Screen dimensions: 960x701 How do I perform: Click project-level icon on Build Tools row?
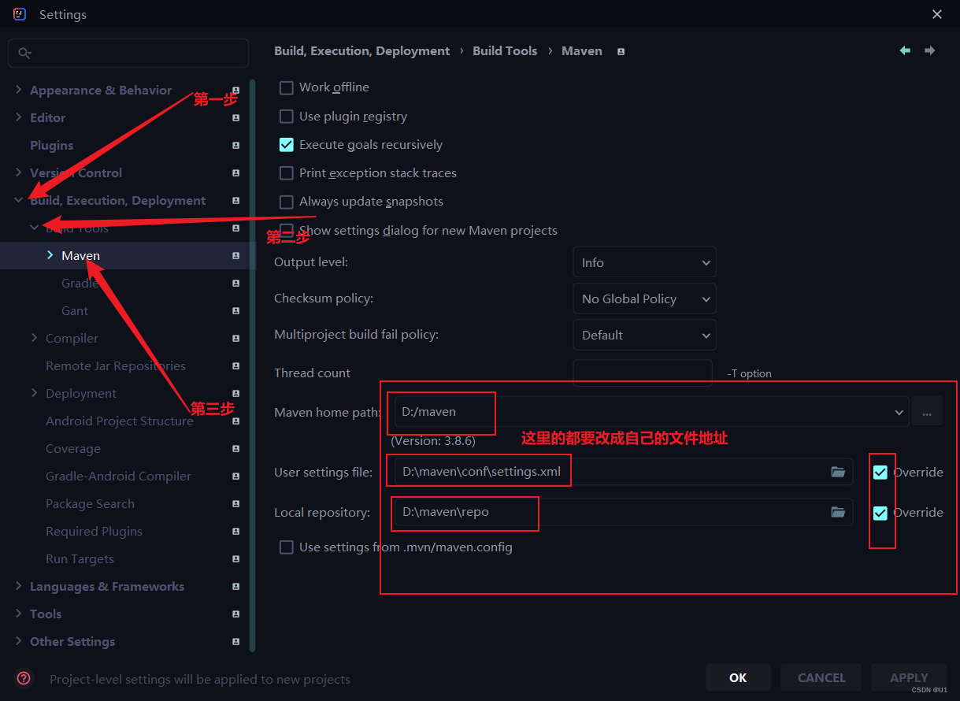pyautogui.click(x=235, y=228)
